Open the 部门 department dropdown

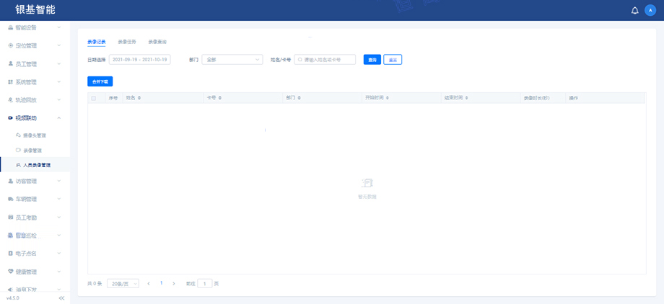[x=232, y=60]
